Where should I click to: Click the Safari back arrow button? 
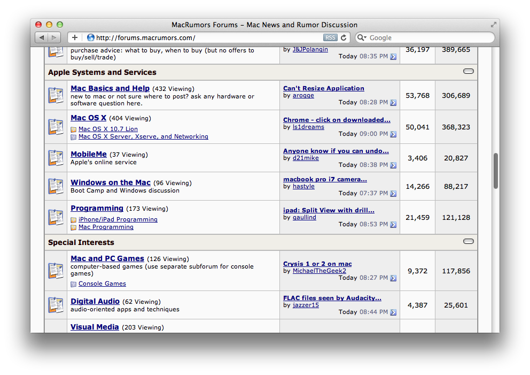coord(41,37)
